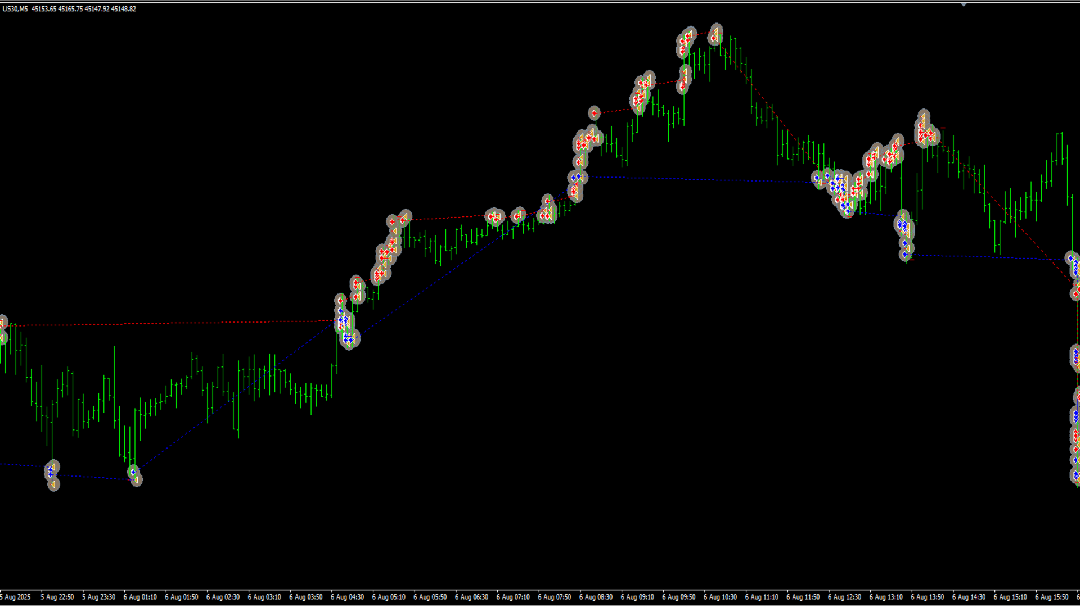Click the 6 Aug 15:10 timestamp label
Viewport: 1080px width, 607px height.
click(x=1010, y=597)
